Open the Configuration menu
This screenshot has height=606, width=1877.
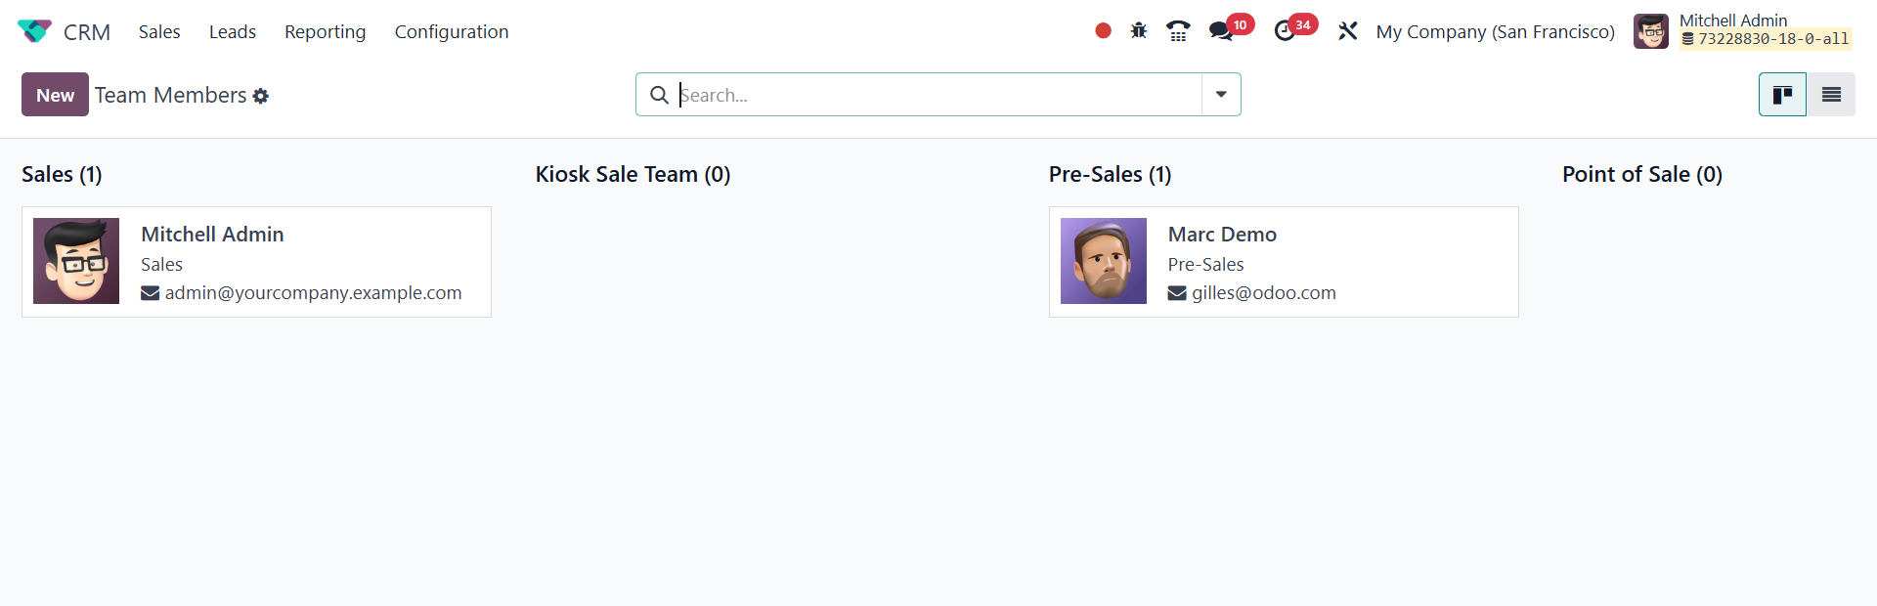pyautogui.click(x=452, y=31)
